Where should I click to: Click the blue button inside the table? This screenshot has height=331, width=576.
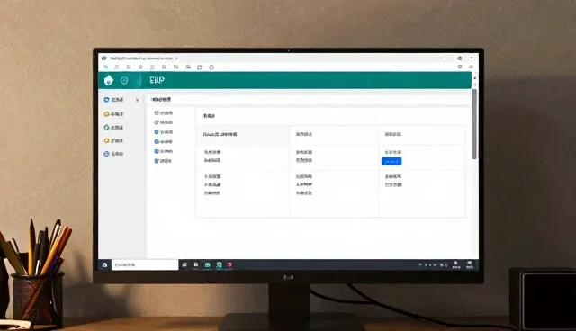click(x=391, y=162)
